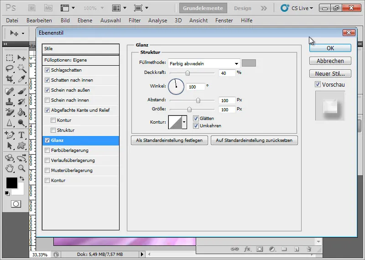Select the Move tool in toolbox
Image resolution: width=365 pixels, height=260 pixels.
[21, 57]
